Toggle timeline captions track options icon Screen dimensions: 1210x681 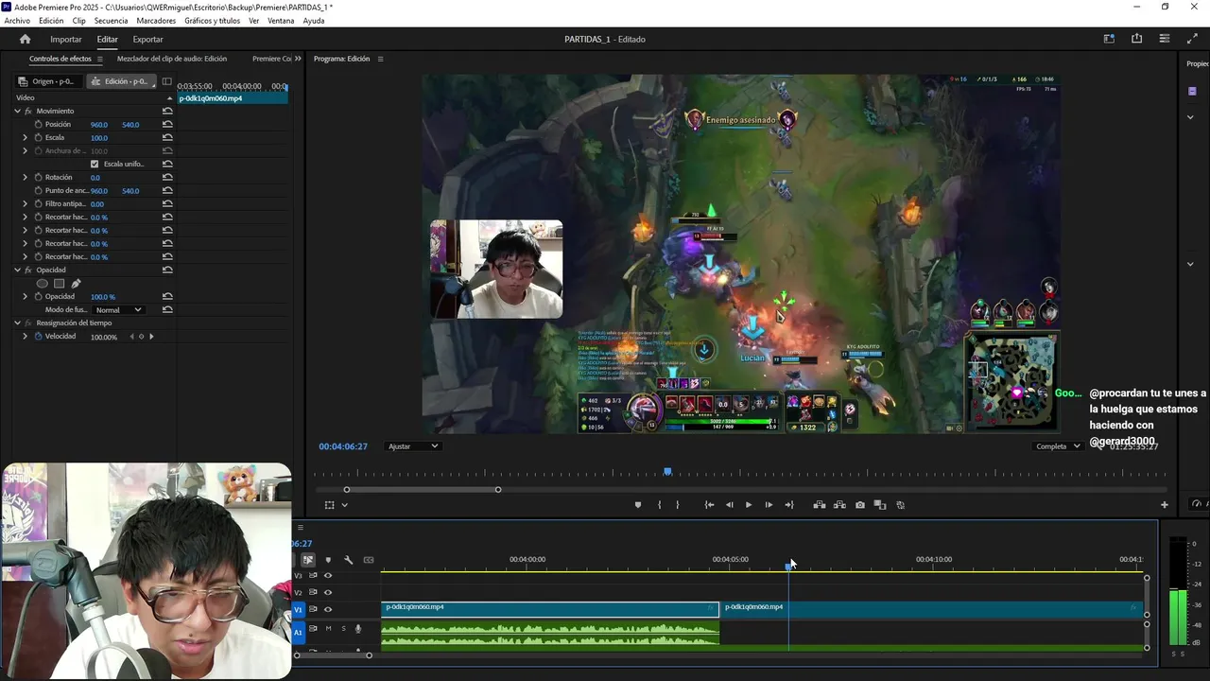click(369, 560)
